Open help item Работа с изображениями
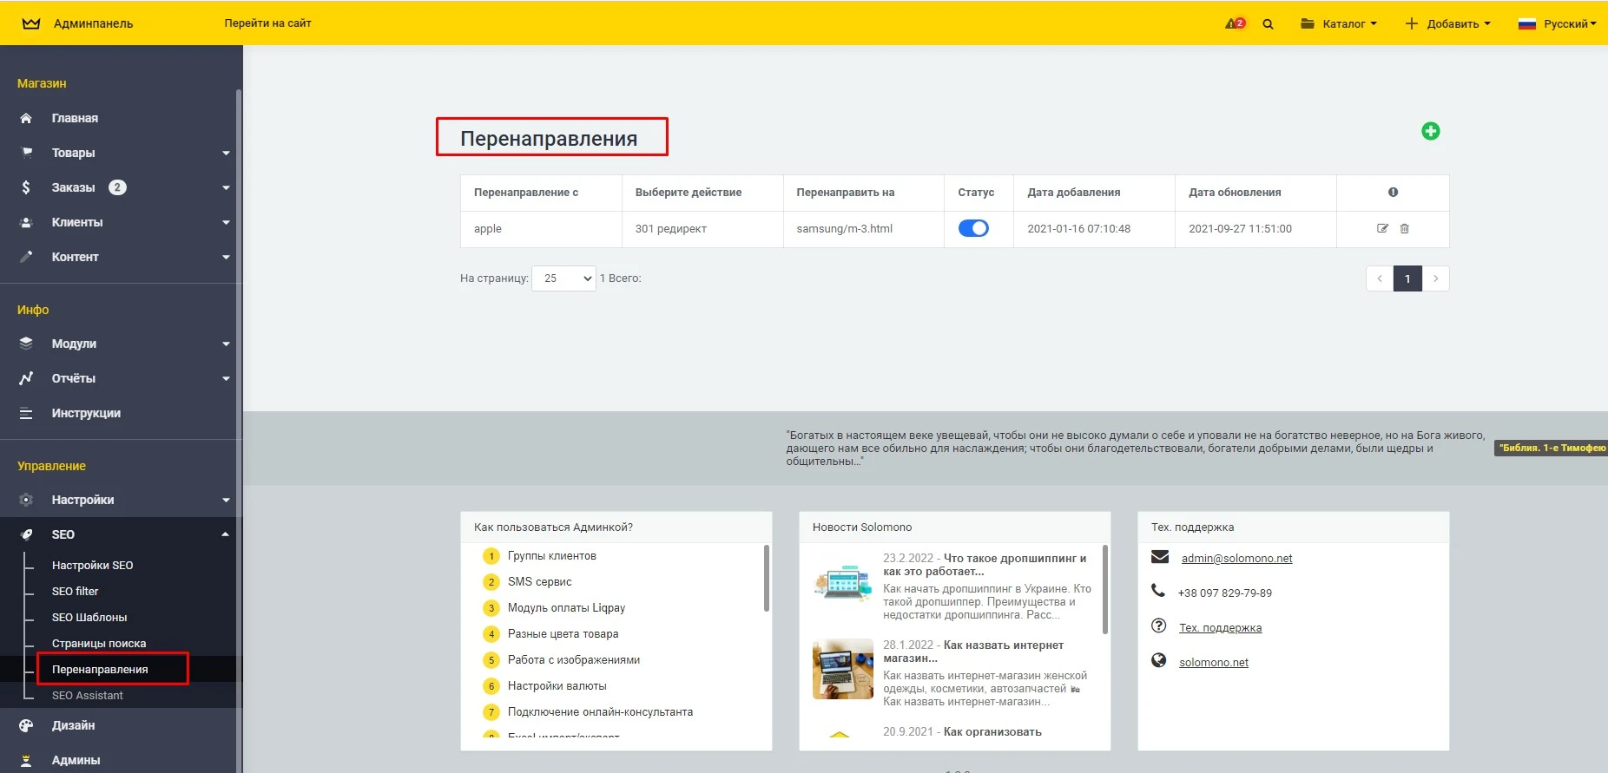Viewport: 1608px width, 773px height. 573,660
